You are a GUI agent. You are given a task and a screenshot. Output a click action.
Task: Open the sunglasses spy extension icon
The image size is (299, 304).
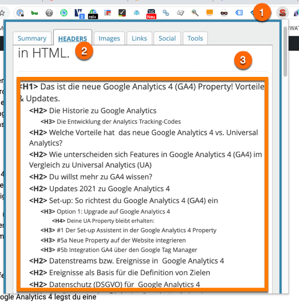224,13
